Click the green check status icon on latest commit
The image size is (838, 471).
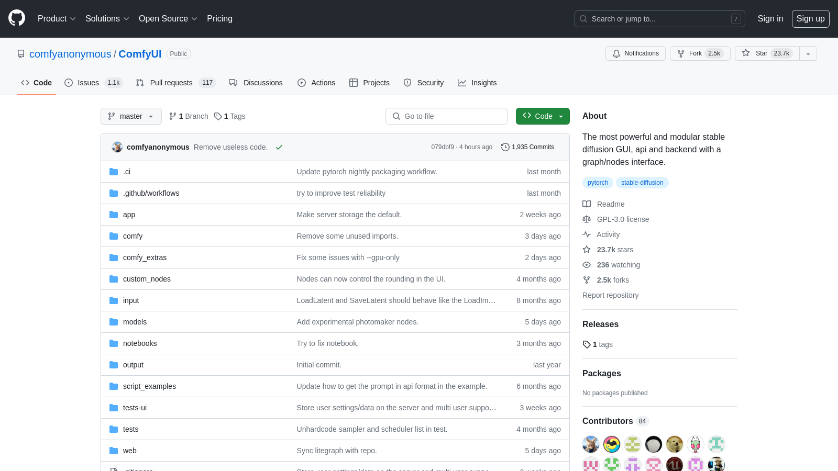point(279,147)
